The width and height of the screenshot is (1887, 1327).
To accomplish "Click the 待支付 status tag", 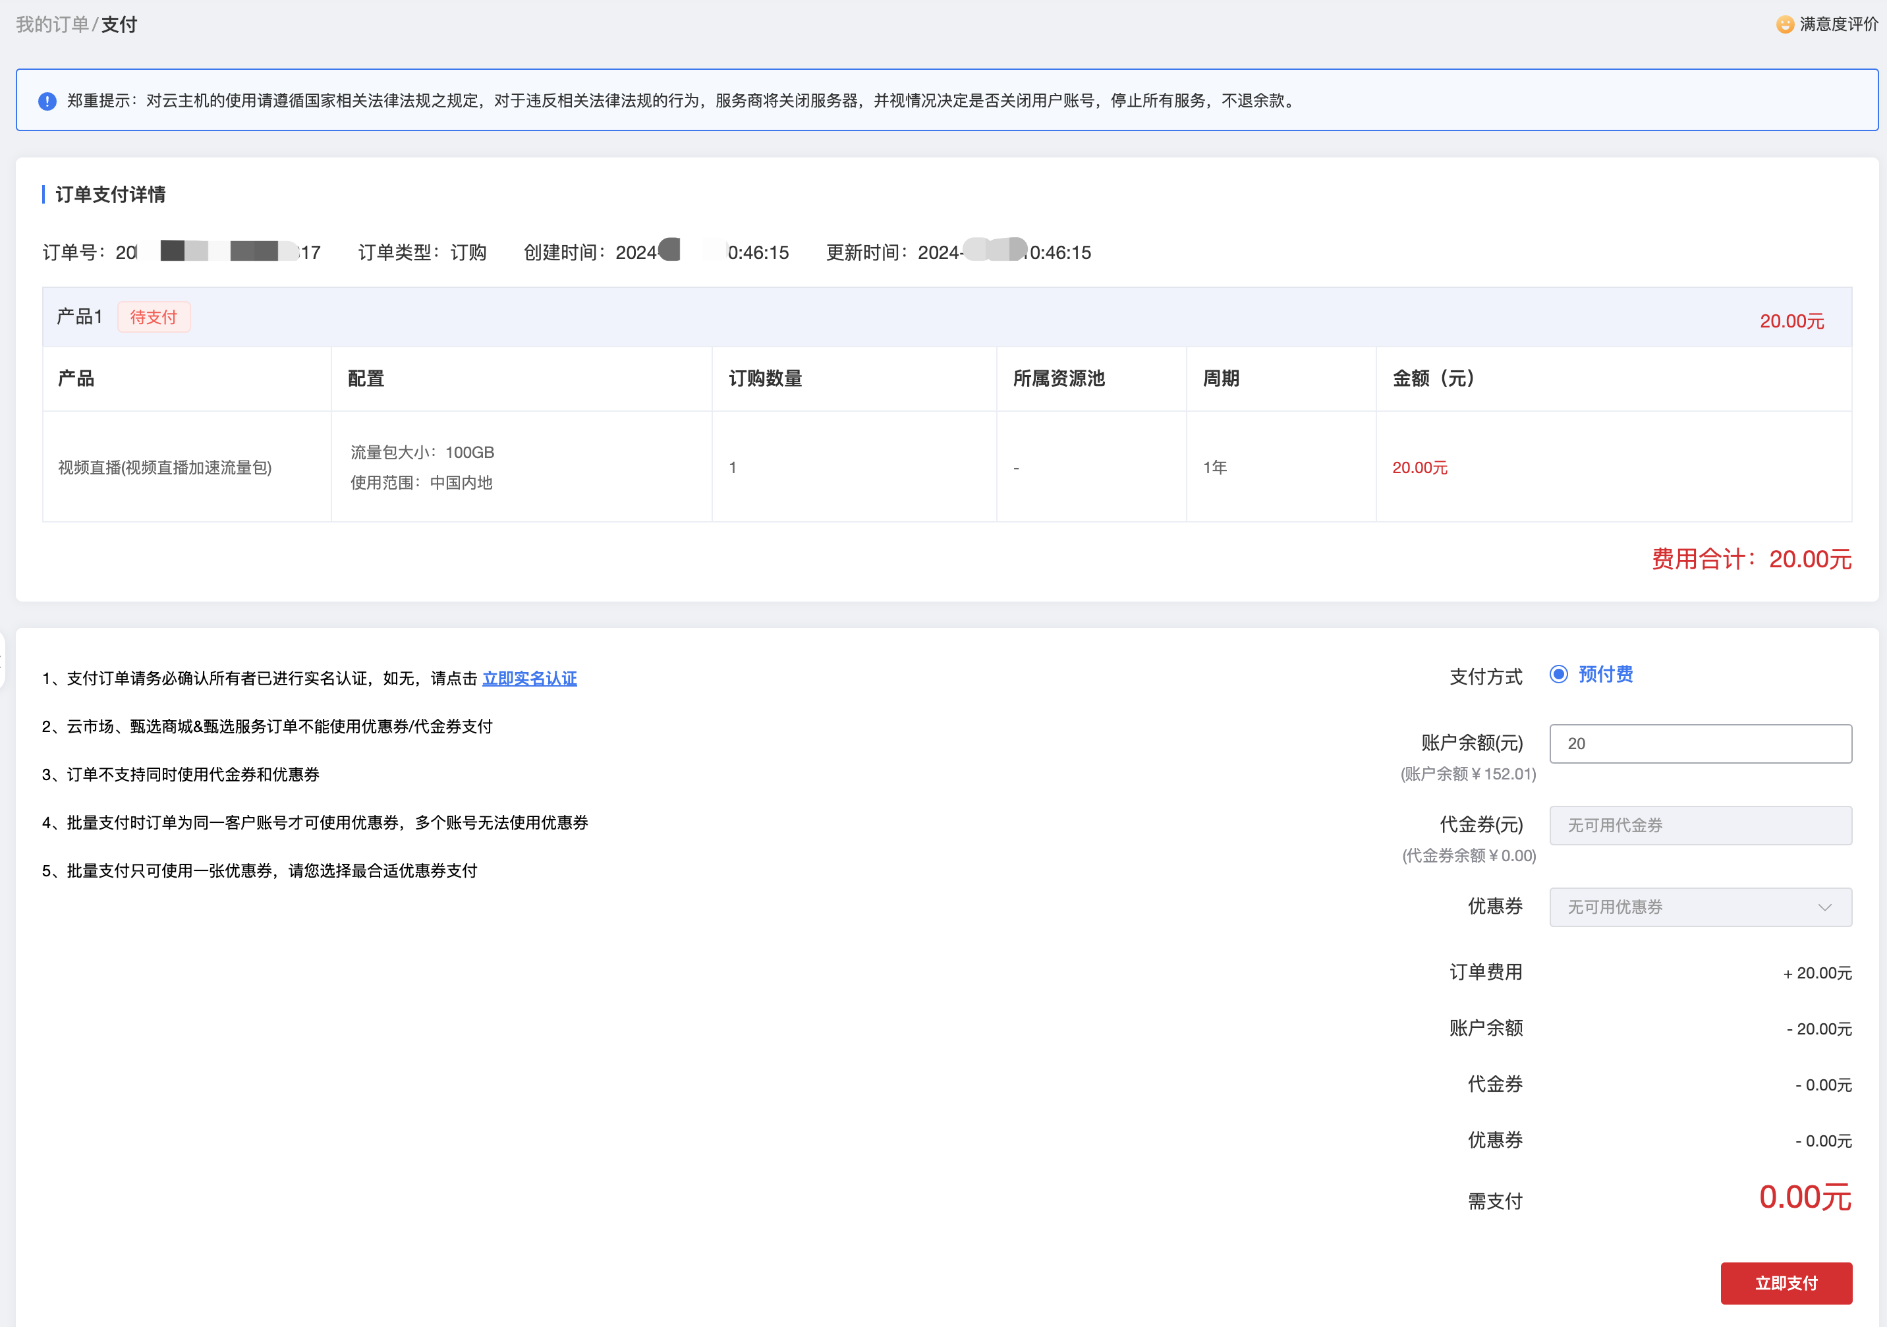I will [154, 317].
